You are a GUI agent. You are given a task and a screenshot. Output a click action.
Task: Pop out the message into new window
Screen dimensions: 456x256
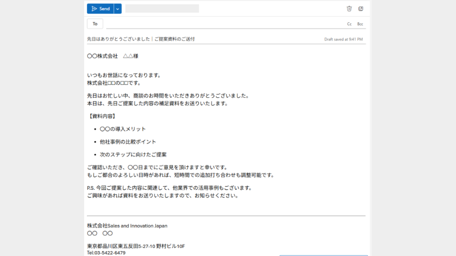point(361,8)
